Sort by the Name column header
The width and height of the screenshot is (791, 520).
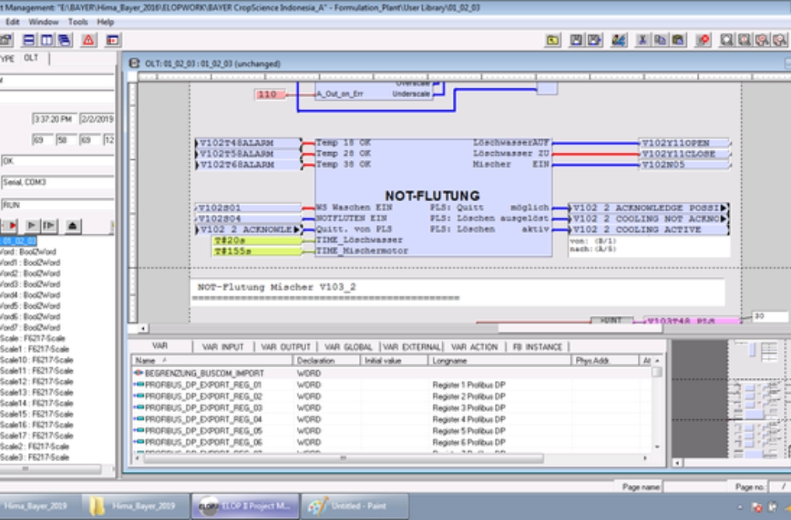(145, 361)
